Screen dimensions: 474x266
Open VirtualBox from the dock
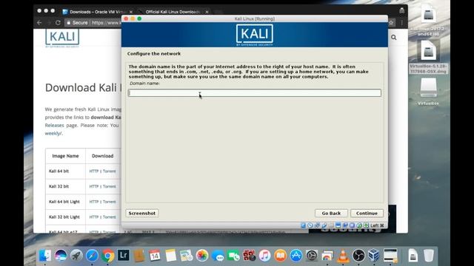click(x=374, y=256)
